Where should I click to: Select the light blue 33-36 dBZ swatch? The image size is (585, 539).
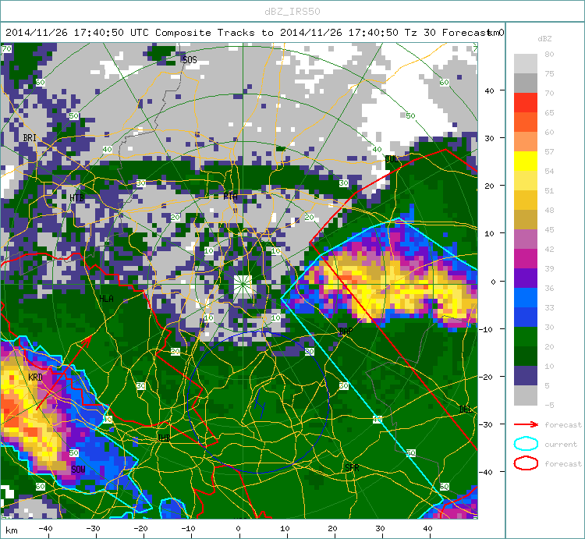click(525, 297)
